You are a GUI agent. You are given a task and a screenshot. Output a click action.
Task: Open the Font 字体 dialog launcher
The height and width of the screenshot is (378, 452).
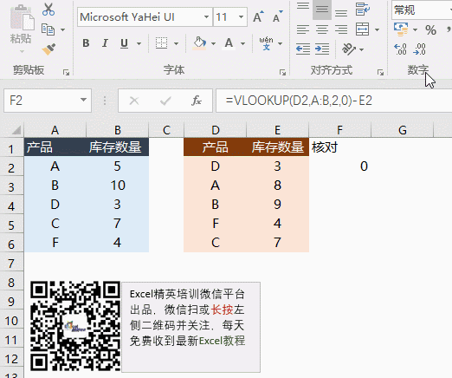pos(282,73)
